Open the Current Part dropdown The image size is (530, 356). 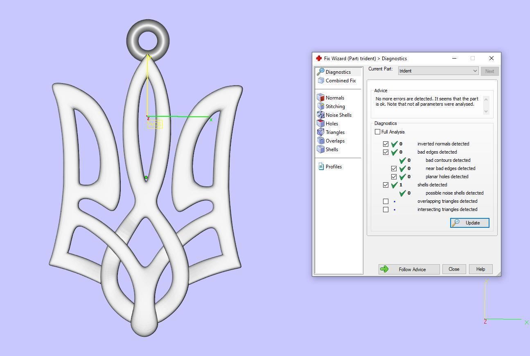438,71
